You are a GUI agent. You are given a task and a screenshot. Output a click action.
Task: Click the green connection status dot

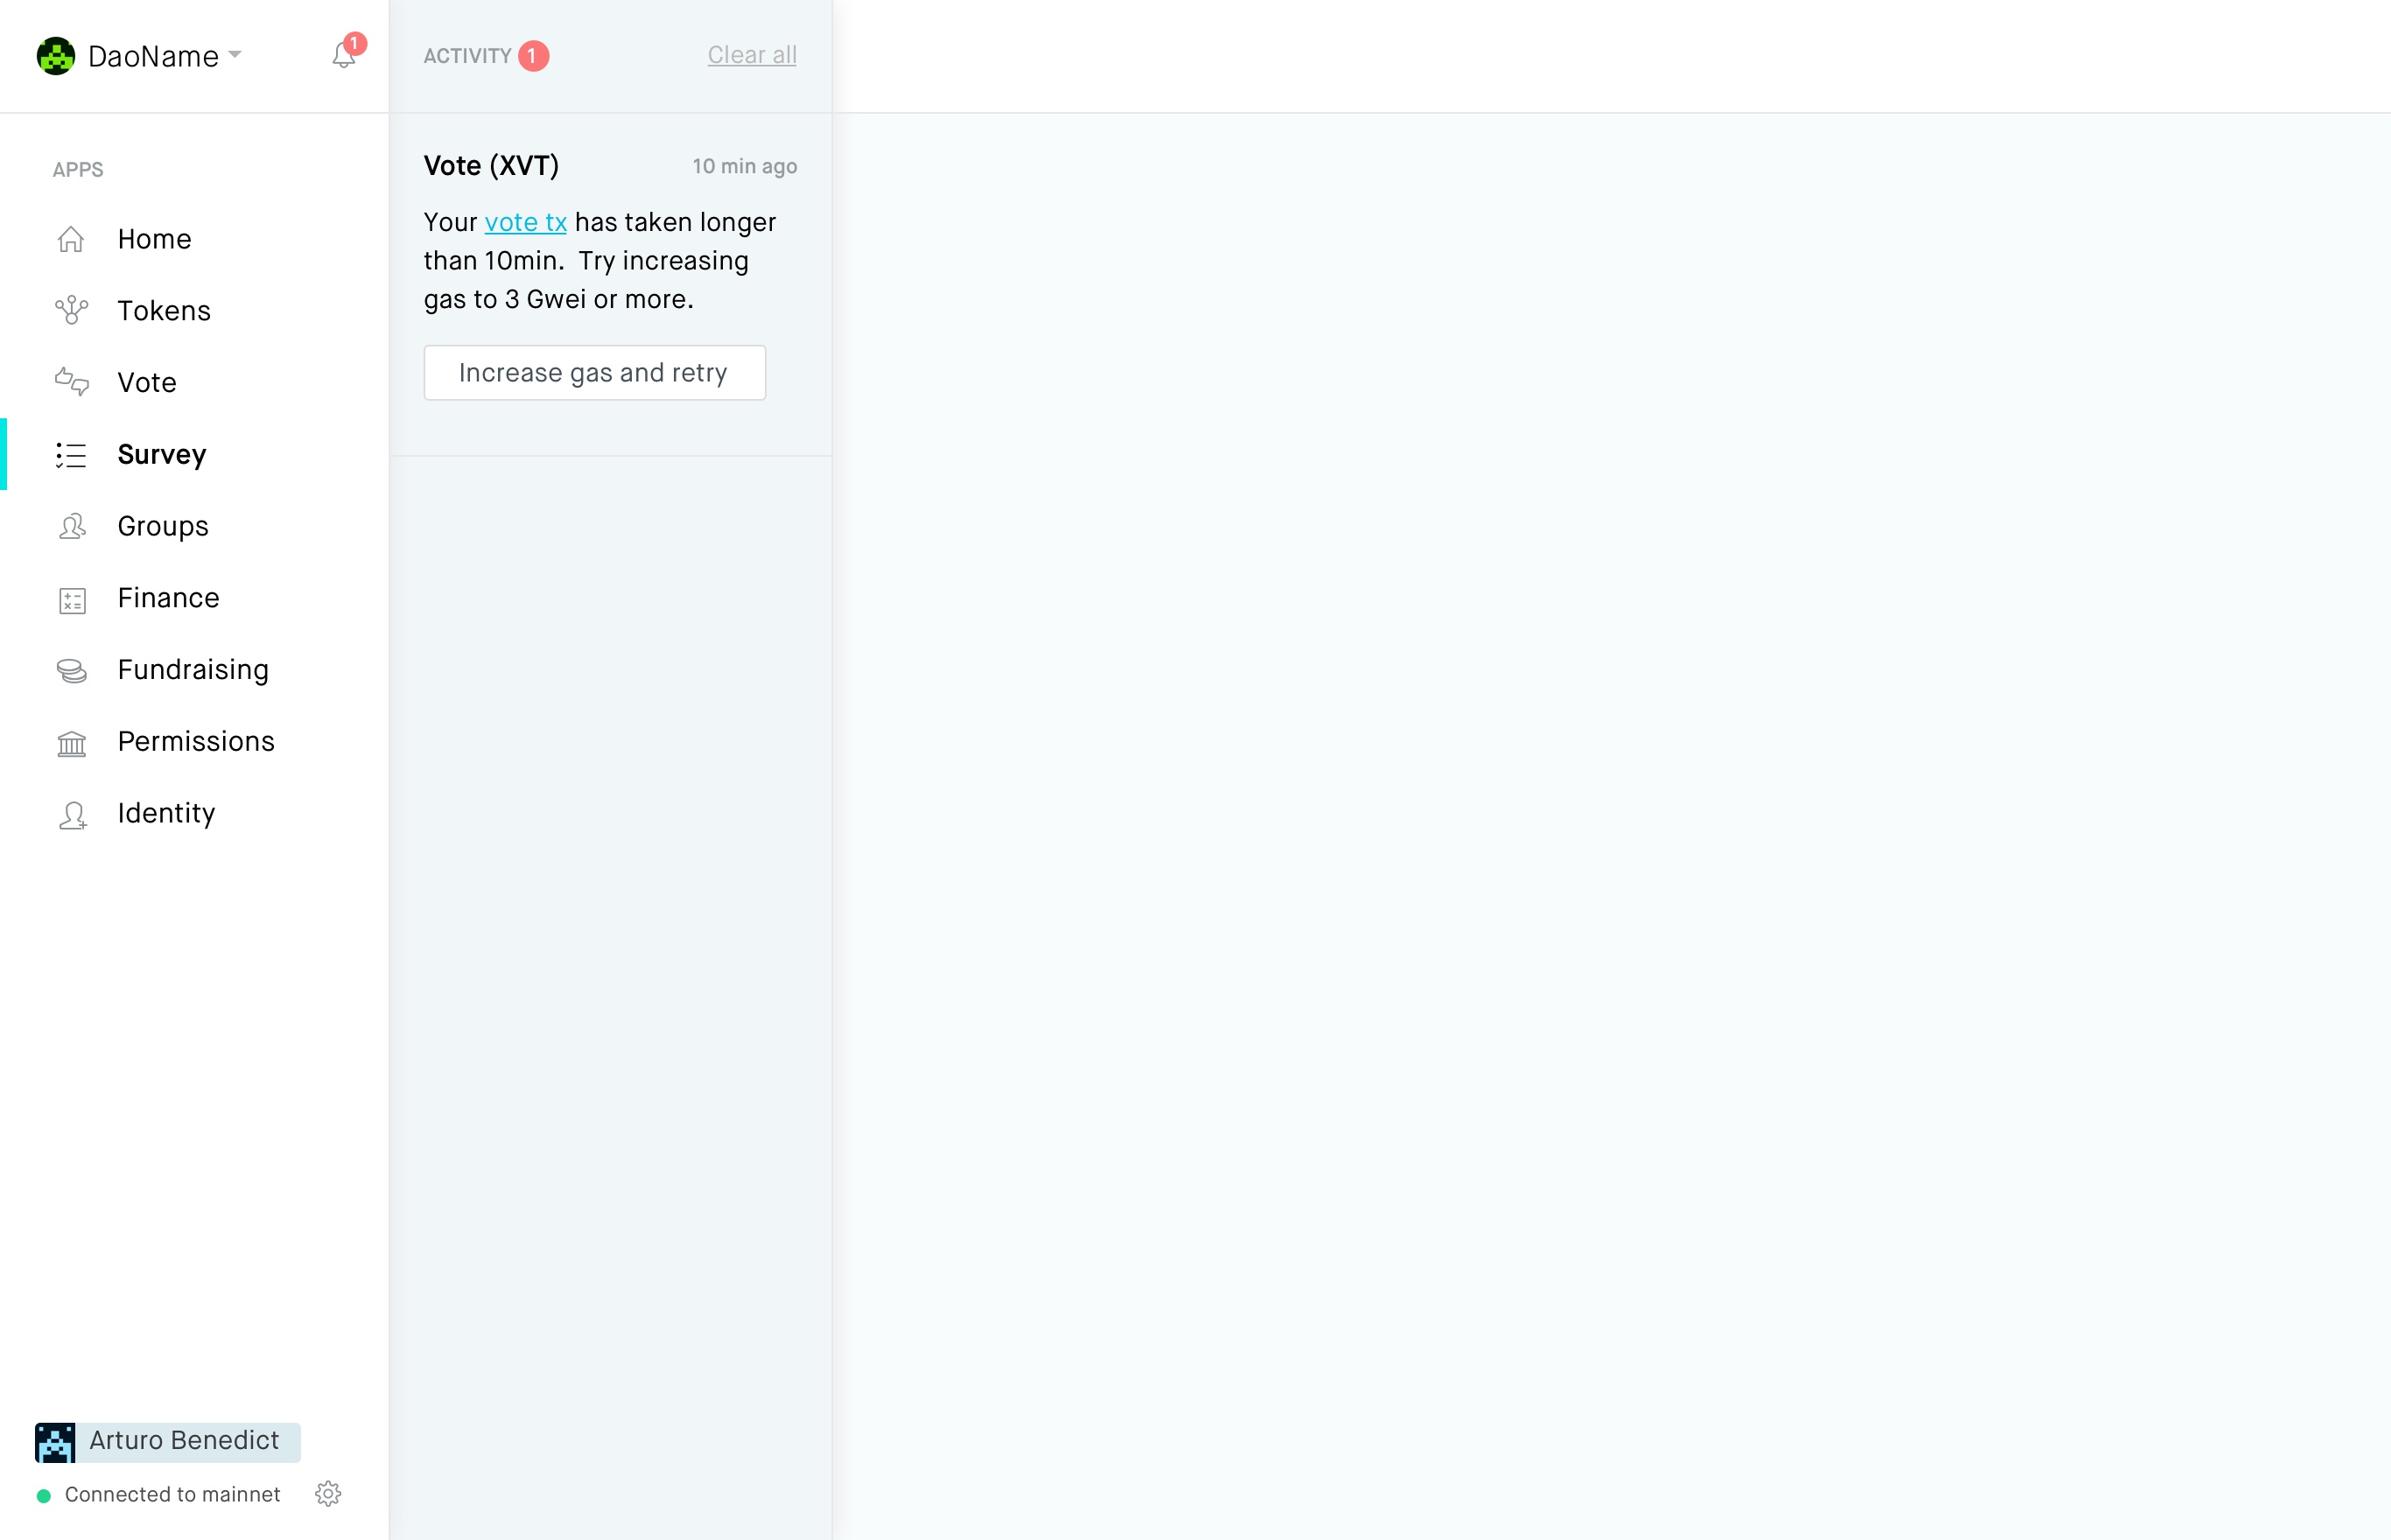[44, 1496]
